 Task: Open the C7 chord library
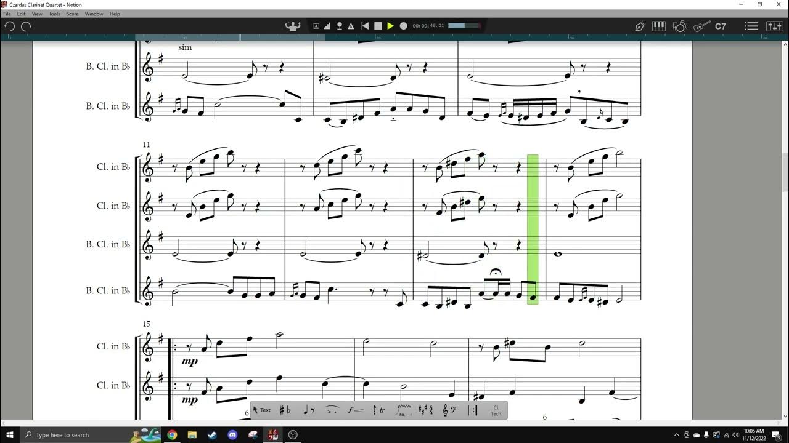coord(721,26)
